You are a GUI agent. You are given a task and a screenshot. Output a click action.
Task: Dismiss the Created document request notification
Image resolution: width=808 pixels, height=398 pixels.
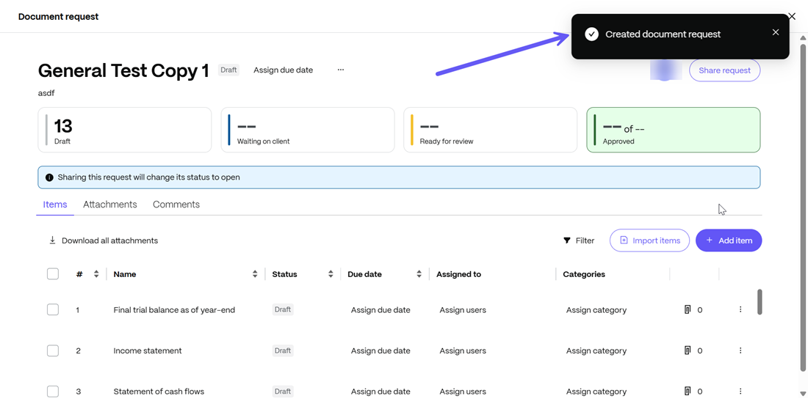click(776, 32)
